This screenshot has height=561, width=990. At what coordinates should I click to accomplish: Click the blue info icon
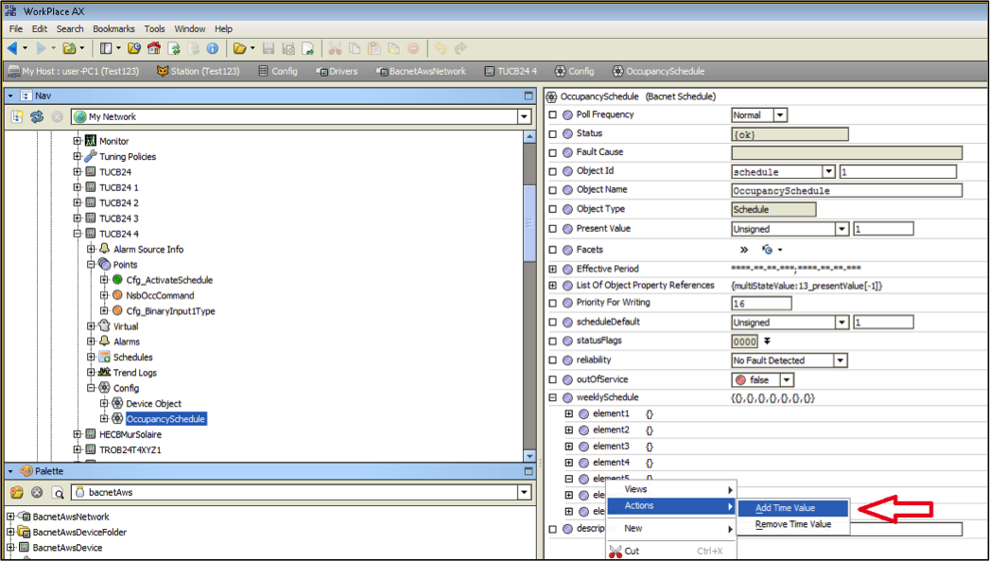[x=213, y=48]
